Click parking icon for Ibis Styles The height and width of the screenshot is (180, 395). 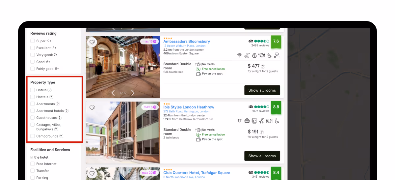[x=254, y=121]
